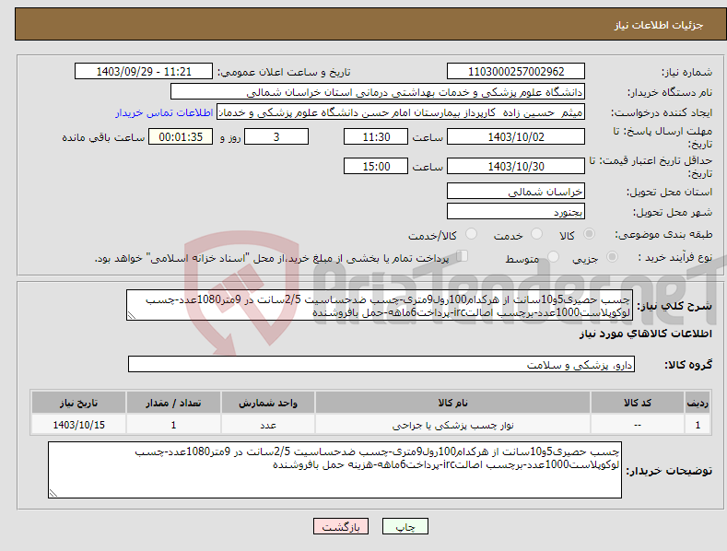
Task: Click the گروه کالا field دارو، پزشکی و سلامت
Action: [381, 364]
